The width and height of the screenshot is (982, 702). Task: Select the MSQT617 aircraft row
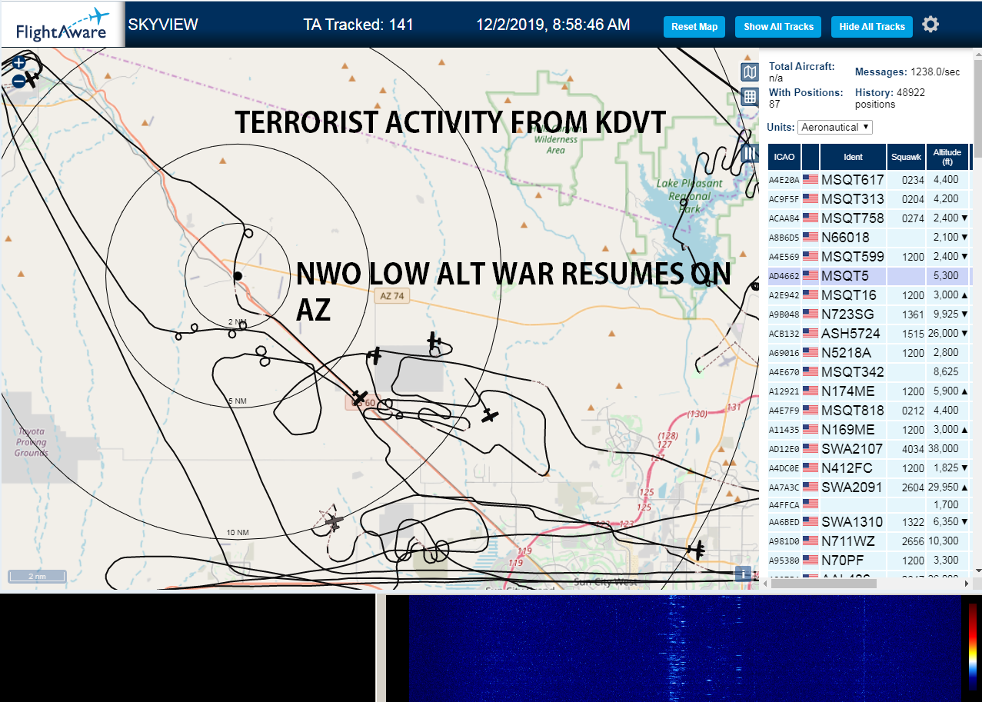(x=869, y=180)
